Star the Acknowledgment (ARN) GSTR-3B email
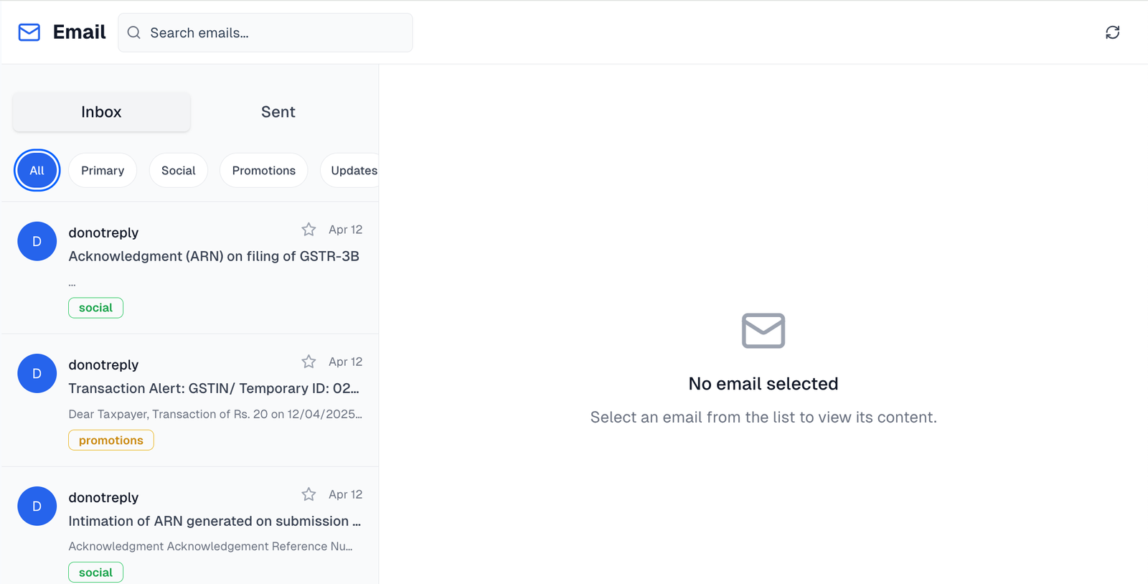This screenshot has width=1148, height=584. [x=309, y=230]
